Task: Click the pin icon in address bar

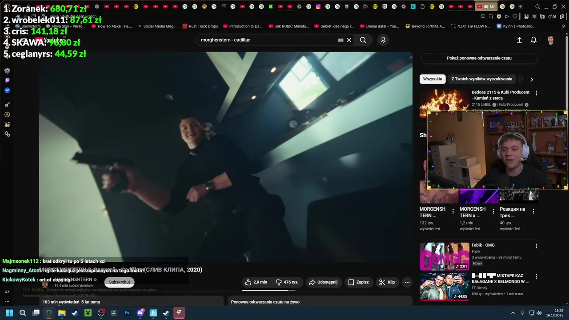Action: click(482, 16)
